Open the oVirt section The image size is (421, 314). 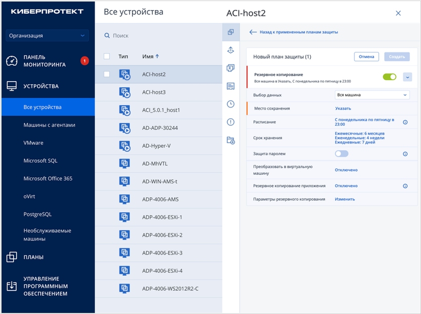click(x=29, y=196)
